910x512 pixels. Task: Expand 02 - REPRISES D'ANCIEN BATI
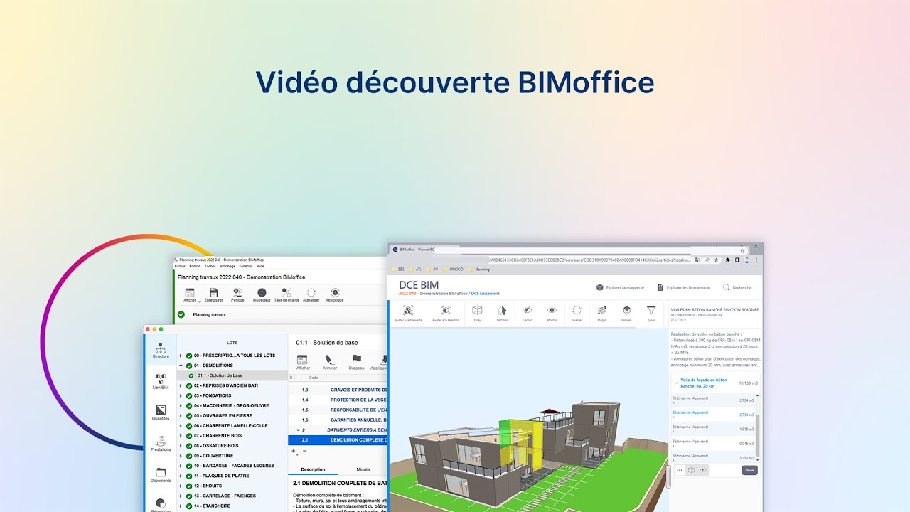(x=181, y=385)
